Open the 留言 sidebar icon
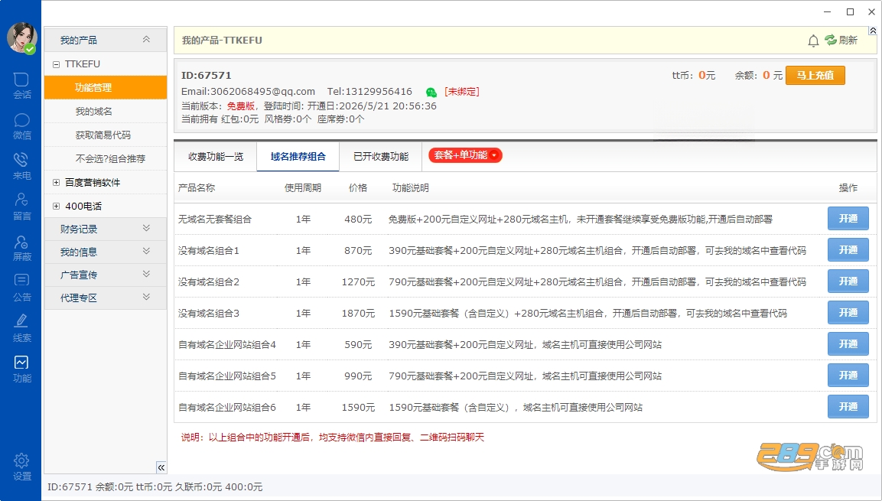882x501 pixels. tap(21, 207)
